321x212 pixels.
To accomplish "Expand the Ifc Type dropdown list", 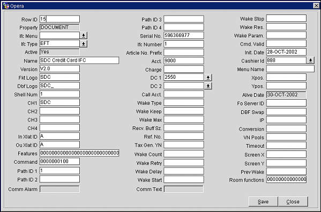I will pos(84,44).
